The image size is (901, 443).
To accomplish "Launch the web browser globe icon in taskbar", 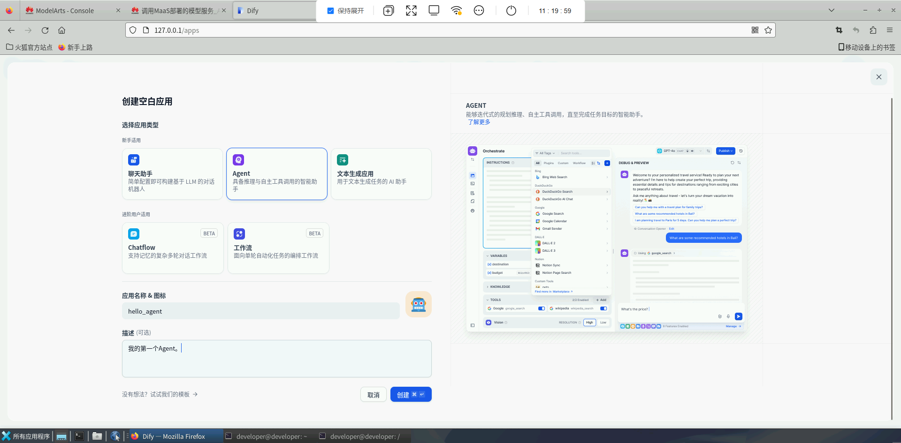I will pyautogui.click(x=115, y=436).
